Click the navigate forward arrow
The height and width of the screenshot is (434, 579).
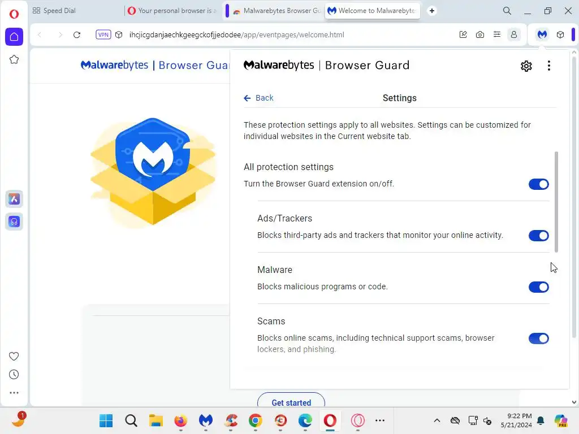pos(60,34)
